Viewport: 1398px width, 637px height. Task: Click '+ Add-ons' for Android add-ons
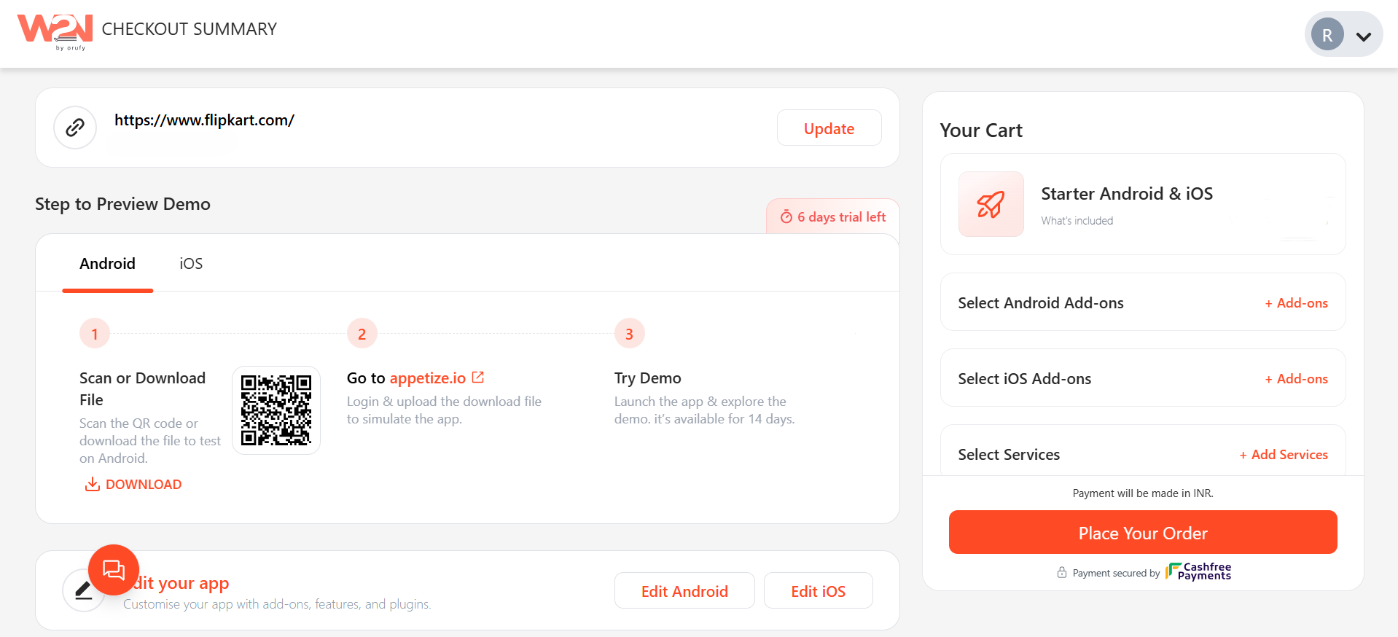1295,302
